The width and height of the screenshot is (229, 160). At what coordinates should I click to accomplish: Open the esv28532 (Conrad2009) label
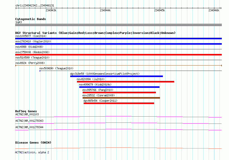99,95
